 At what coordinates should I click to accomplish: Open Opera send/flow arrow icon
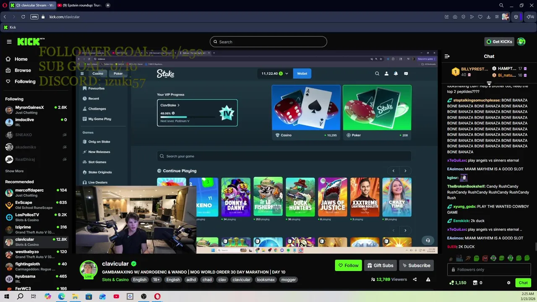coord(472,17)
